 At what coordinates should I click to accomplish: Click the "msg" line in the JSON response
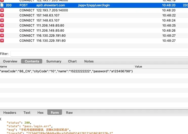tap(38, 130)
